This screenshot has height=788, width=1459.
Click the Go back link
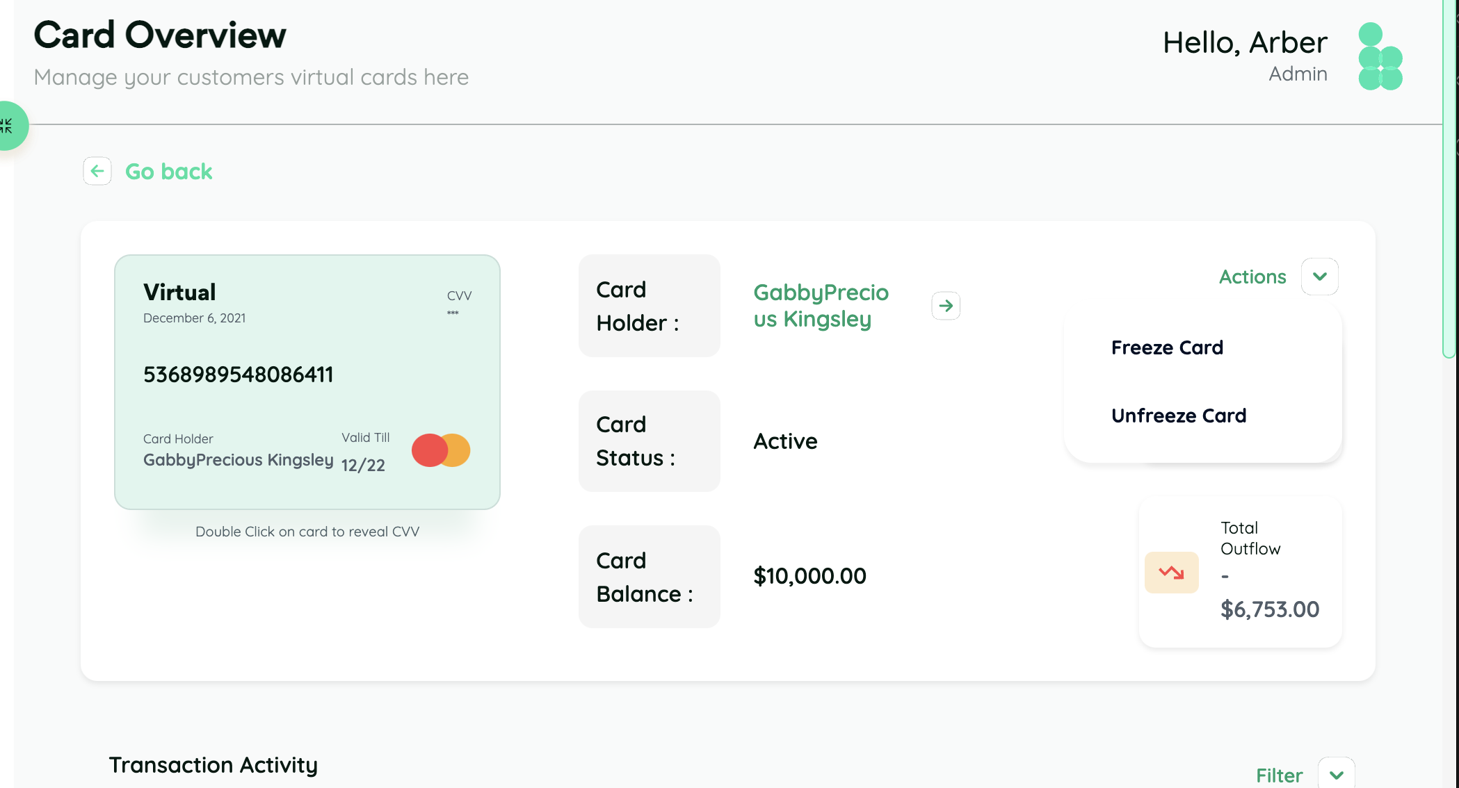[x=168, y=172]
